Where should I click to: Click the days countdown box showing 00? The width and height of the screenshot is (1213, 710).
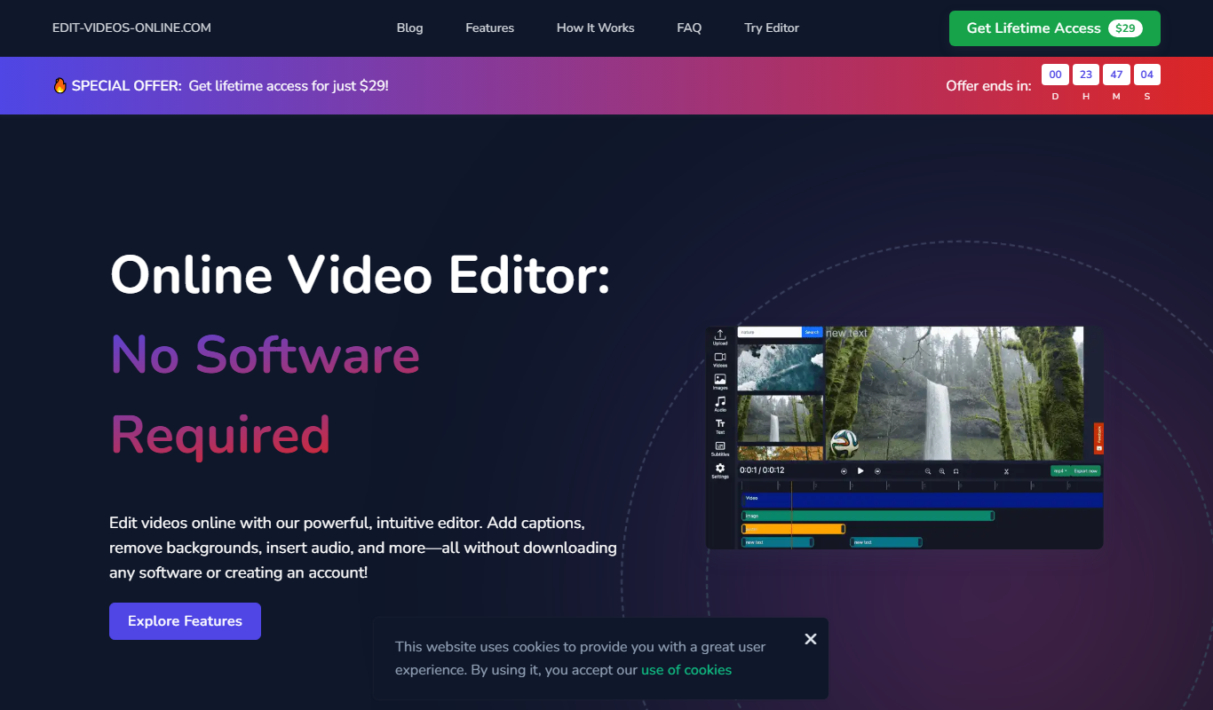pyautogui.click(x=1056, y=75)
